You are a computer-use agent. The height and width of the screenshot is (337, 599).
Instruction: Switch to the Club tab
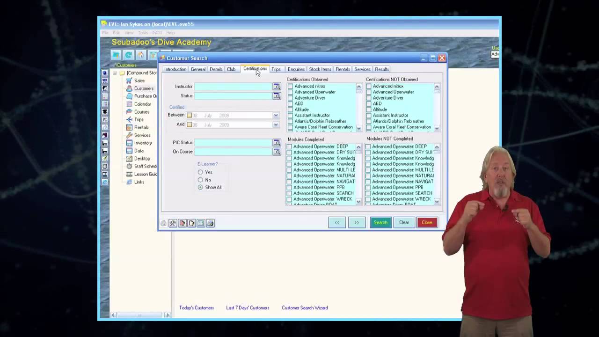click(231, 69)
